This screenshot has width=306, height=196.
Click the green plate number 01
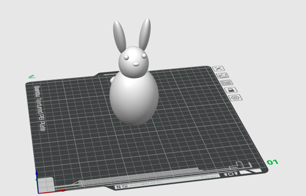[x=273, y=162]
